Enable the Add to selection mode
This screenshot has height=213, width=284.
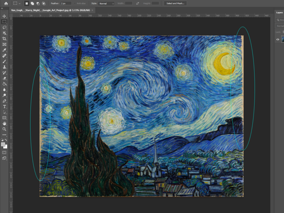click(32, 4)
